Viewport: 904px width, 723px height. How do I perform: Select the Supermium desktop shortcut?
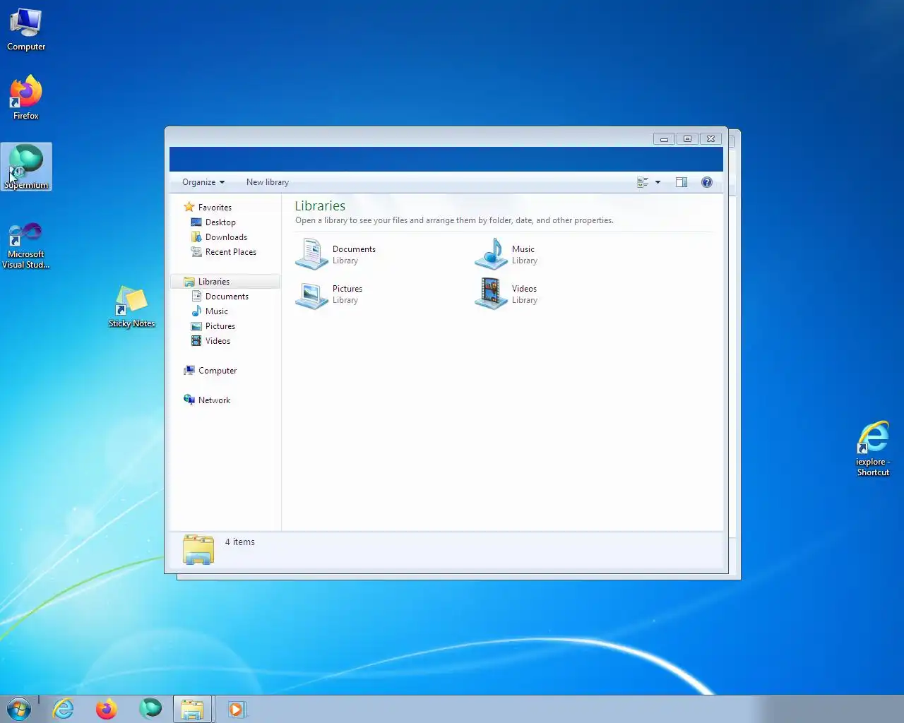[x=26, y=167]
